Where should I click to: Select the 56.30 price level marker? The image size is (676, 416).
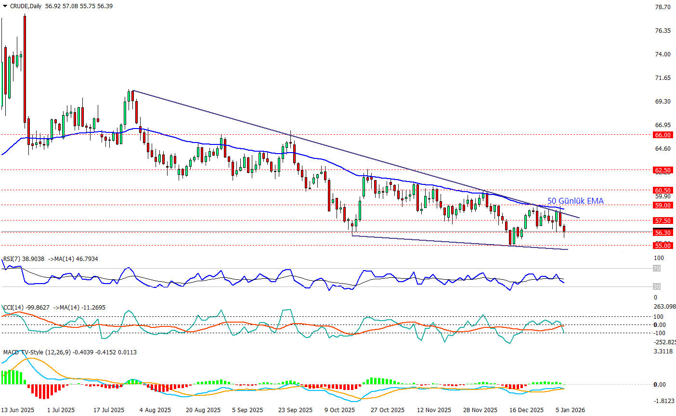point(663,233)
